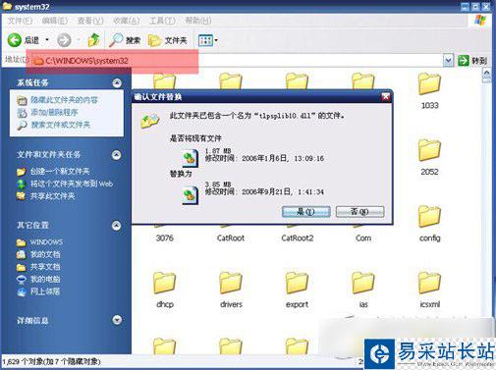Select the CatRoot2 folder label
The width and height of the screenshot is (496, 370).
pyautogui.click(x=298, y=238)
